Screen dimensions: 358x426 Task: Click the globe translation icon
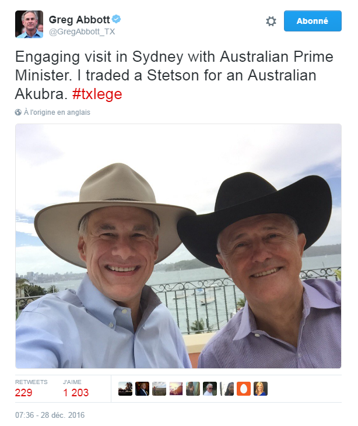(x=19, y=112)
